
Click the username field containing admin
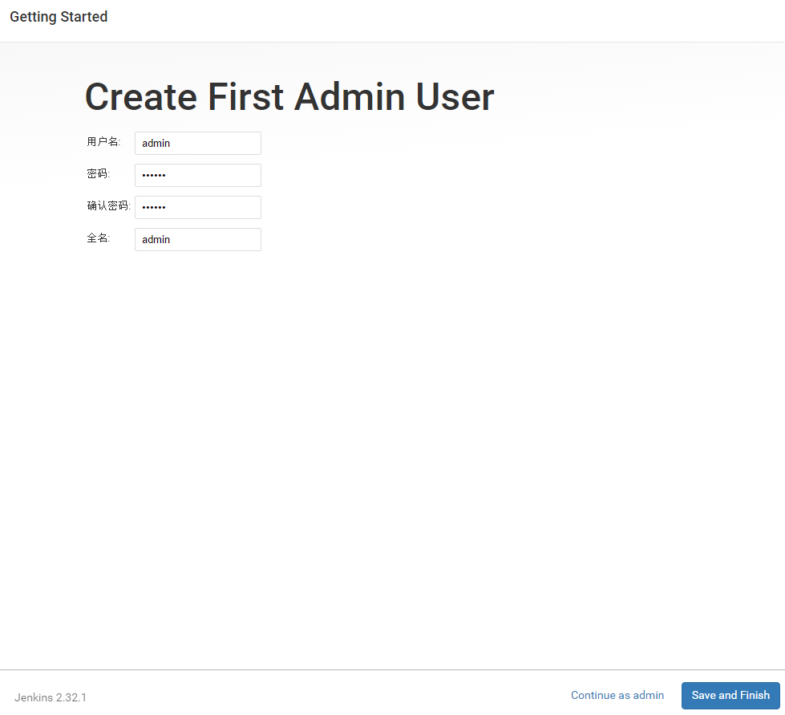[x=198, y=144]
